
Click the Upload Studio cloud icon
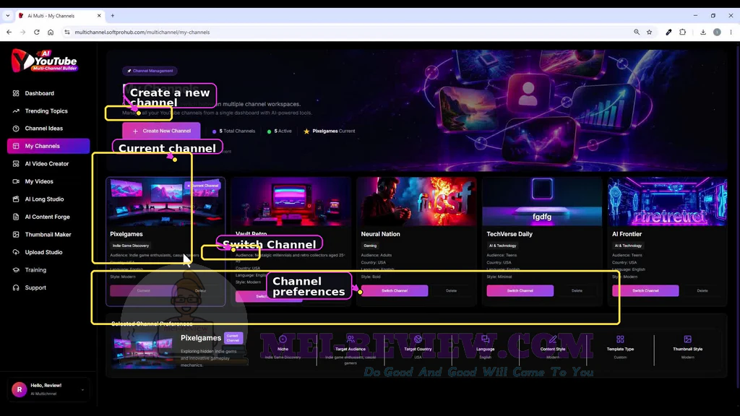pos(16,252)
